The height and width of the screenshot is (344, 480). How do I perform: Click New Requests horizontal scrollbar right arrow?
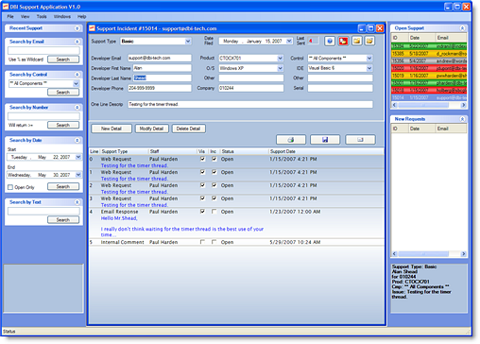463,254
